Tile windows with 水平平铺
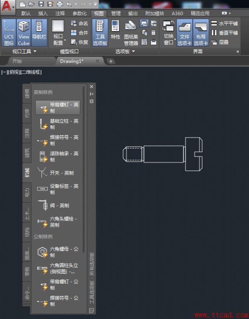Screen dimensions: 249x319 [224, 23]
